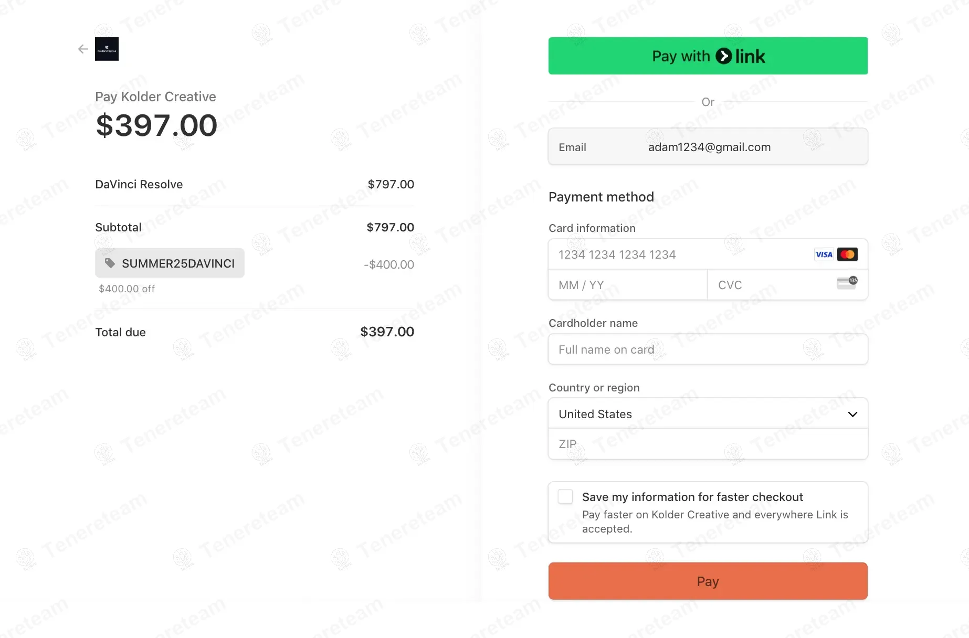Enable save my information checkbox

click(565, 497)
